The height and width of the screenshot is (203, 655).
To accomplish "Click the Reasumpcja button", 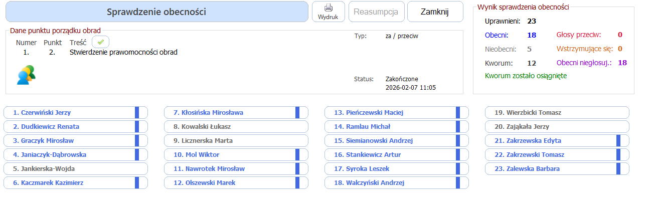I will click(x=376, y=12).
